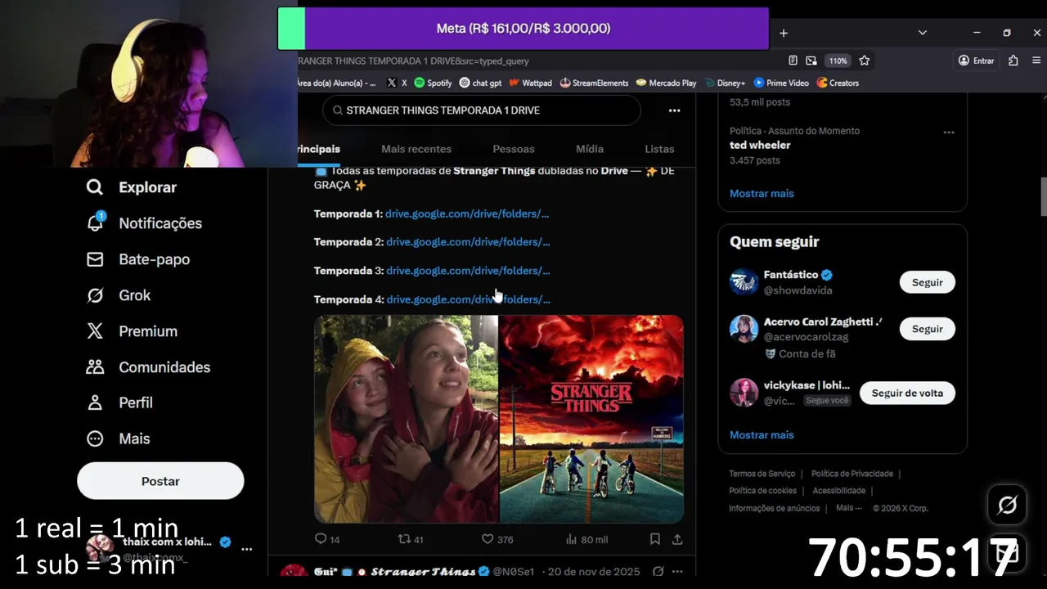Open Spotify bookmark
The image size is (1047, 589).
pos(433,83)
